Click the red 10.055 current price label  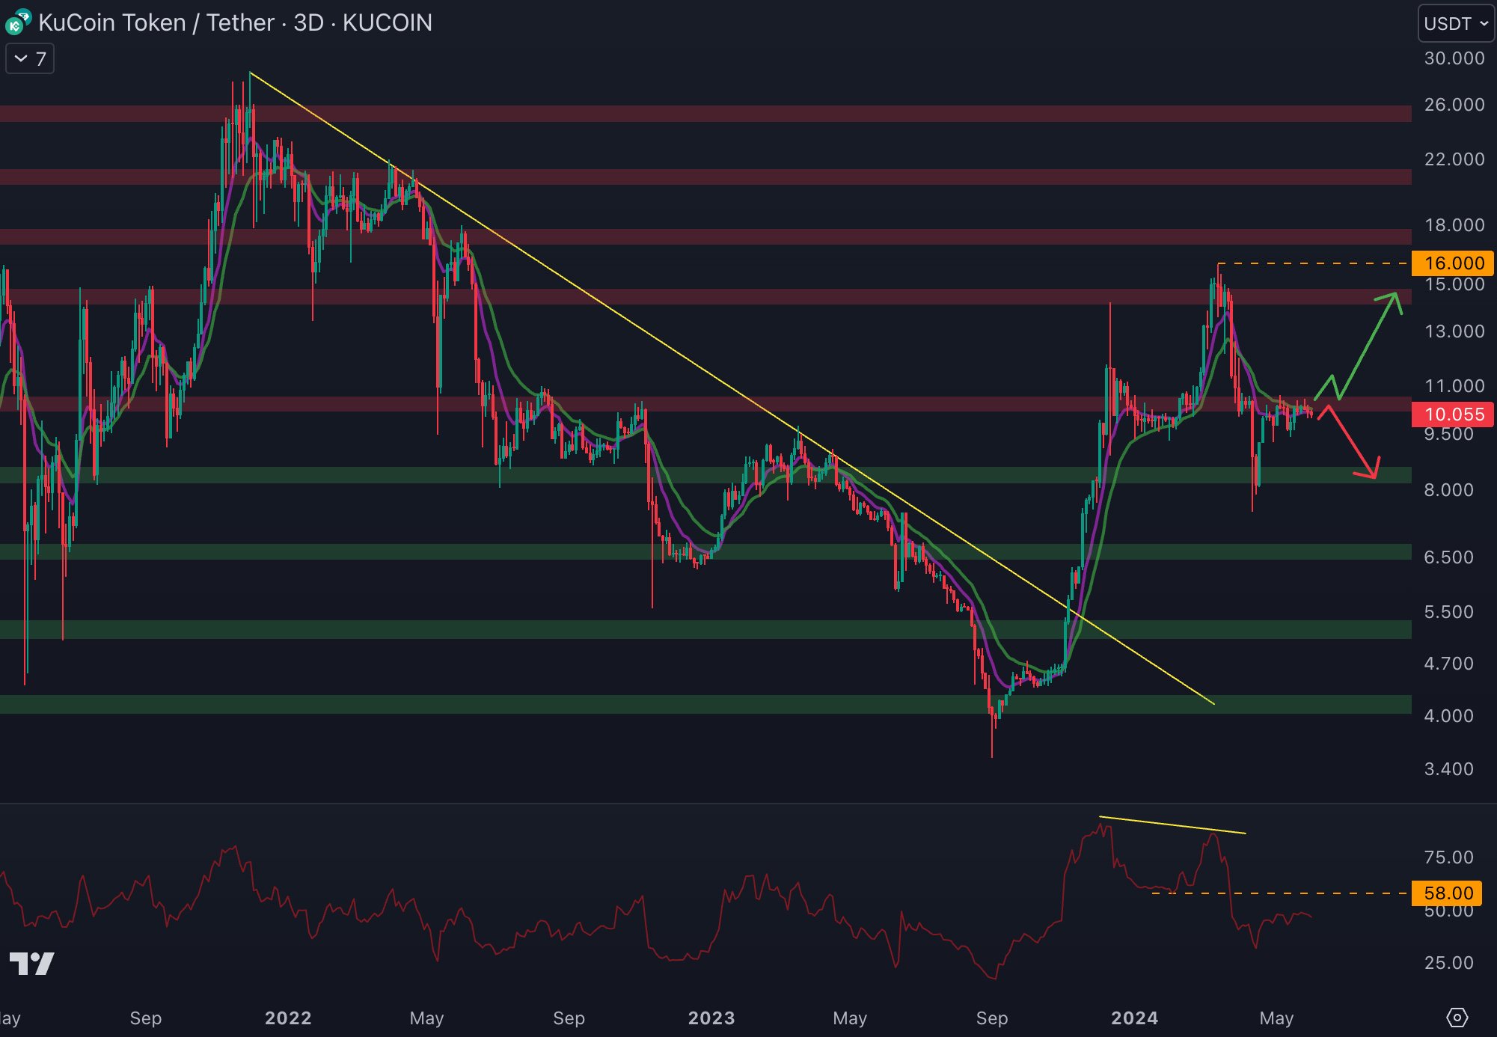click(x=1452, y=415)
